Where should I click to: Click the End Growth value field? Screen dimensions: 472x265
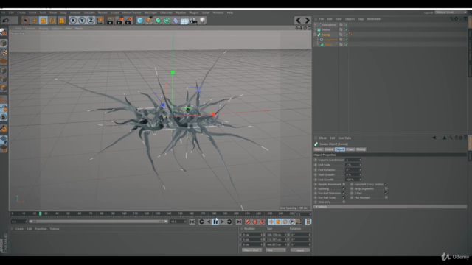point(353,180)
